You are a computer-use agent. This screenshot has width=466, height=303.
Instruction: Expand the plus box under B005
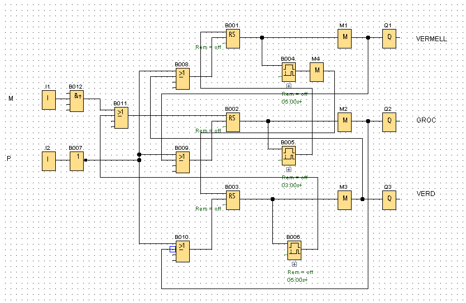click(x=289, y=169)
